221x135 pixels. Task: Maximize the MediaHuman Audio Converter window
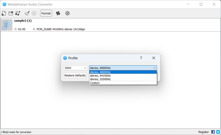[x=201, y=4]
